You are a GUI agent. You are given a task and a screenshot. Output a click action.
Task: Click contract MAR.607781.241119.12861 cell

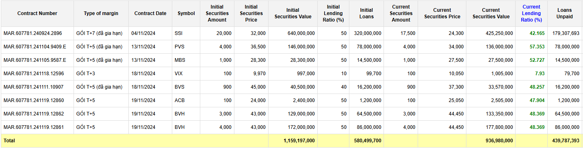click(37, 127)
